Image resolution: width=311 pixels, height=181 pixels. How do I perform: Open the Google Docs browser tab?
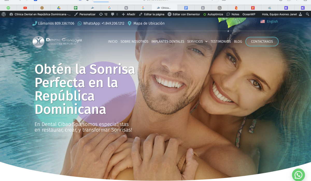[x=186, y=8]
